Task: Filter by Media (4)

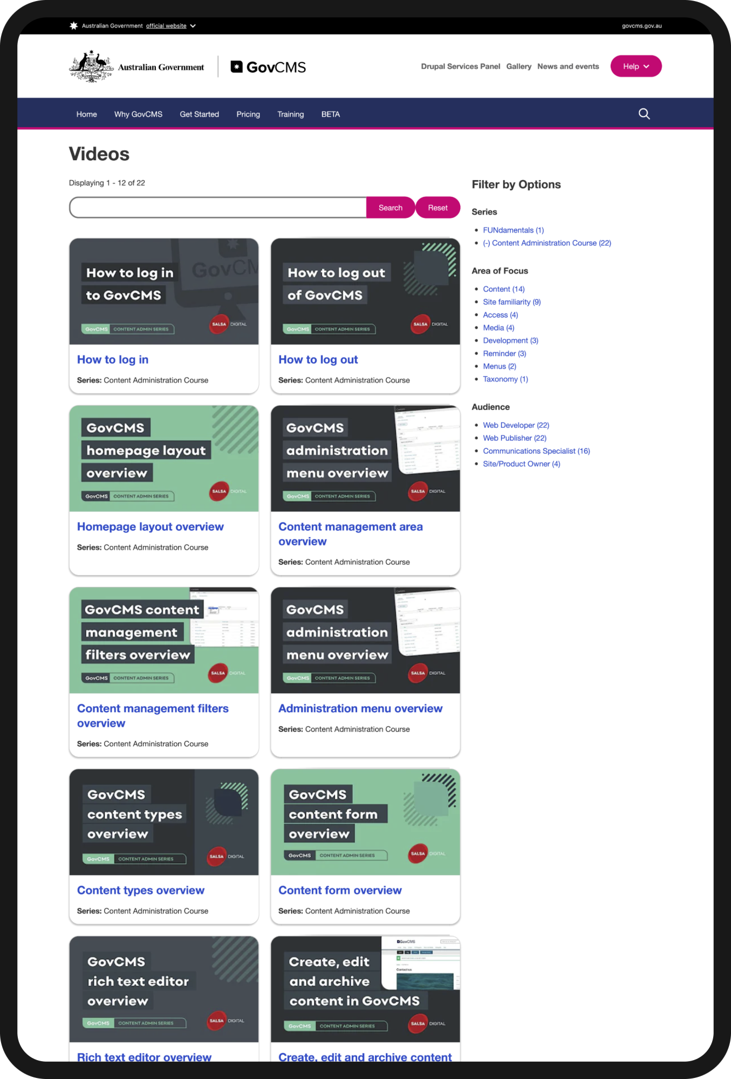Action: point(499,328)
